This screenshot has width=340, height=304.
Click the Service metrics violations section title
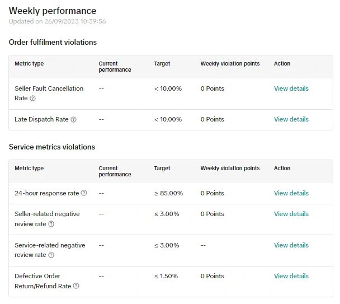click(52, 147)
